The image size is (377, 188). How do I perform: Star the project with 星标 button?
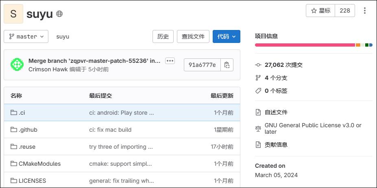click(x=320, y=11)
